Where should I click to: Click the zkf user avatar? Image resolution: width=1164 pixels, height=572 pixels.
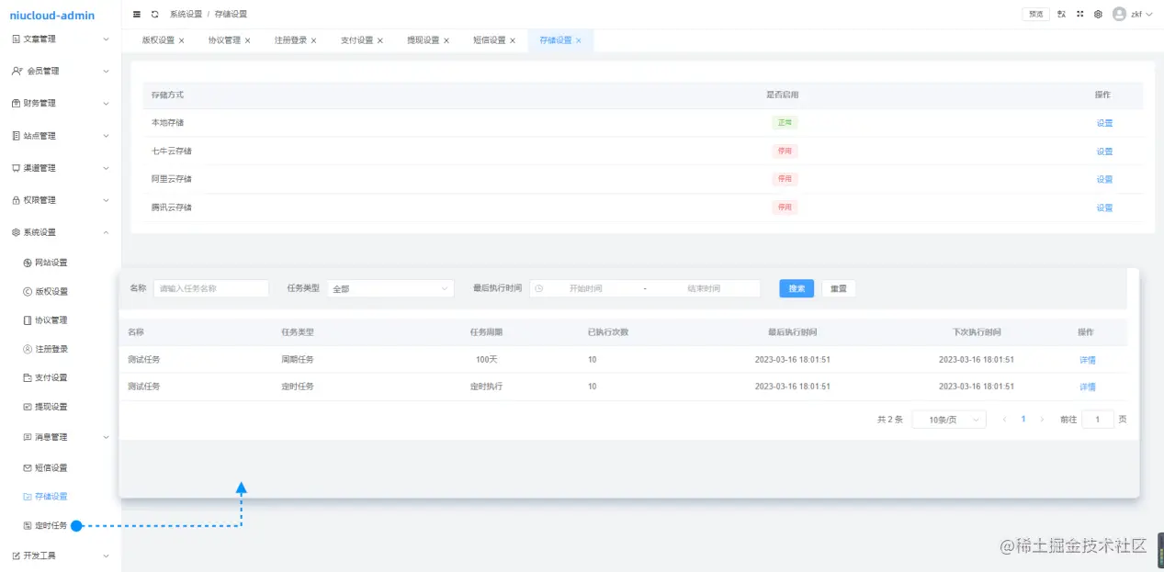click(x=1119, y=14)
